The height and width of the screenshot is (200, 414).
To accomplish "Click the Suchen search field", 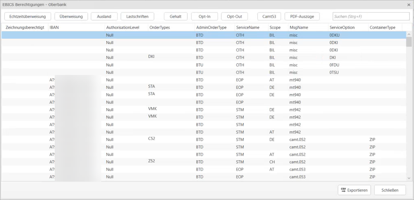I will 371,17.
